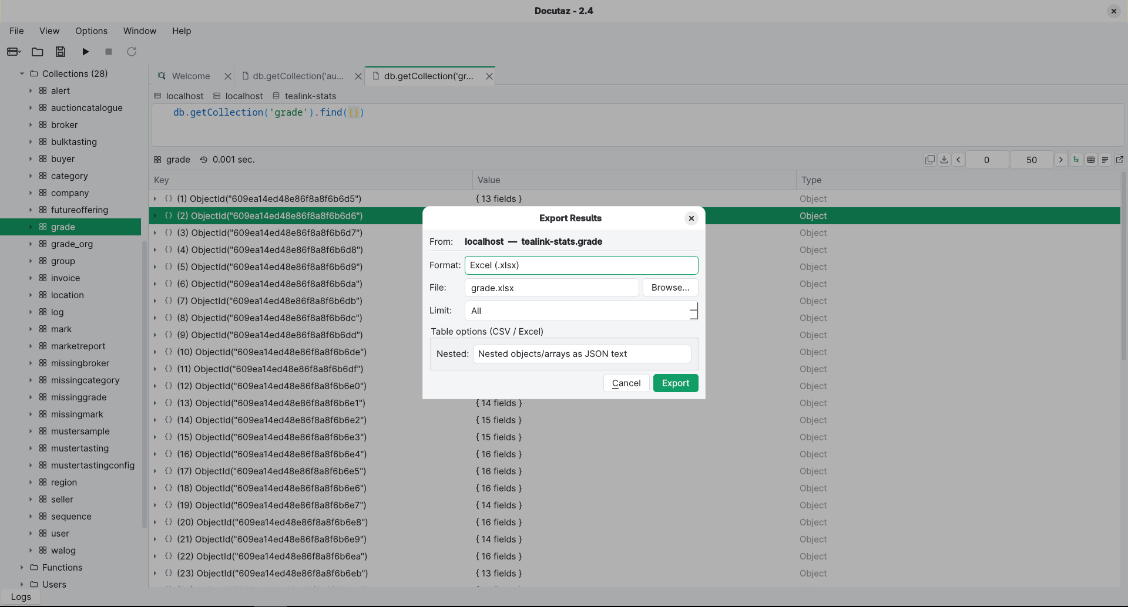1128x607 pixels.
Task: Click the open in new window icon
Action: (x=1120, y=160)
